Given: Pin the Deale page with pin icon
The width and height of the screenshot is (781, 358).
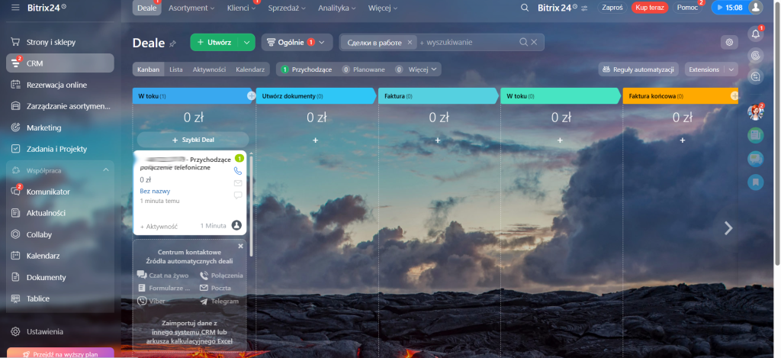Looking at the screenshot, I should point(172,44).
